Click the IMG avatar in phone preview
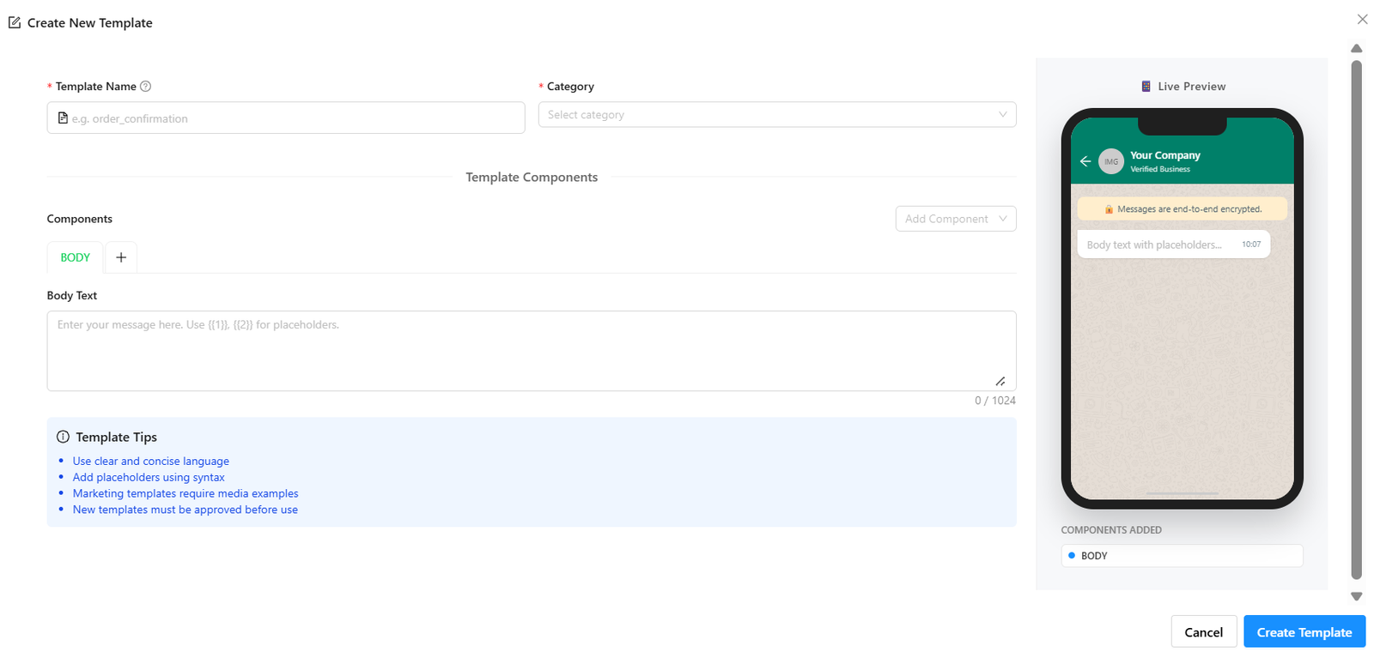 pos(1111,161)
